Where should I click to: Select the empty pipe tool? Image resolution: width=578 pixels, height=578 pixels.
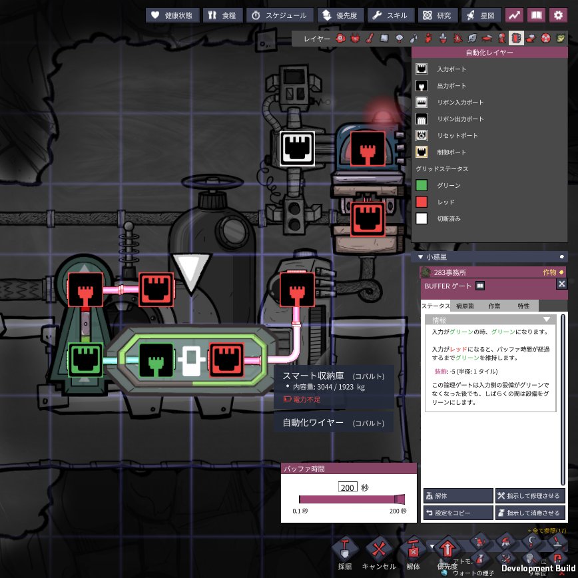click(x=557, y=559)
